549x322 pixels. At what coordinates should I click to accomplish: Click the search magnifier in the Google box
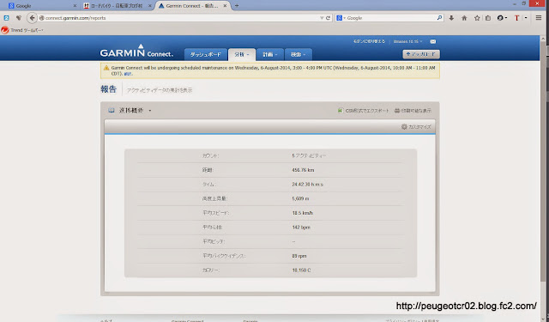[x=439, y=18]
